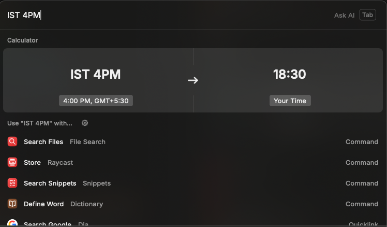Select the Search Files command row

tap(193, 141)
